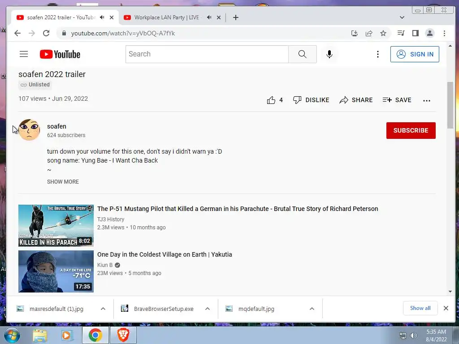Open YouTube settings three-dot menu
This screenshot has height=344, width=459.
(x=378, y=54)
